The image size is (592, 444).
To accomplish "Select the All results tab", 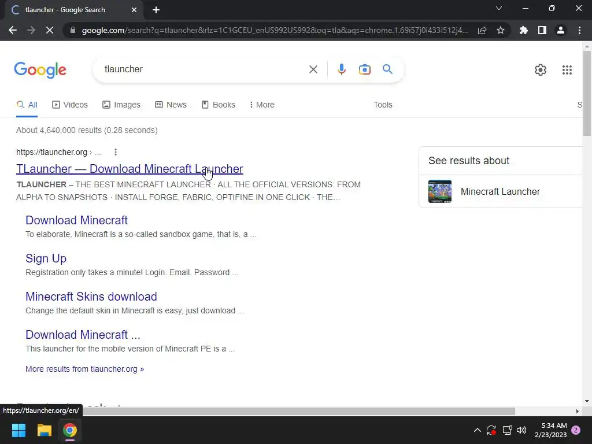I will coord(27,105).
